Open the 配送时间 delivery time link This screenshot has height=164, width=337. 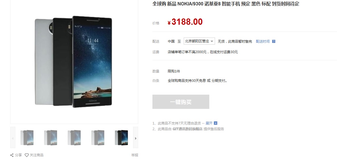[263, 41]
